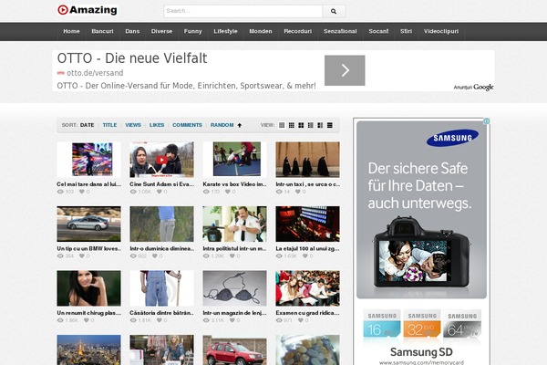Screen dimensions: 547x365
Task: Sort videos by Likes
Action: coord(157,125)
